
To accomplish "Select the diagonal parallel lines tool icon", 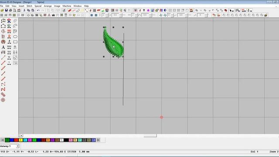I will click(x=15, y=21).
